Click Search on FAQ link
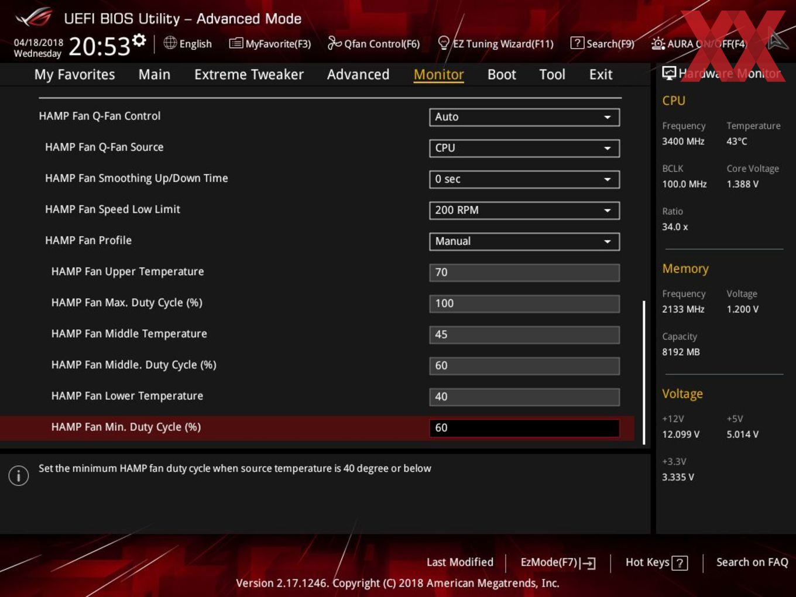This screenshot has height=597, width=796. (x=752, y=562)
